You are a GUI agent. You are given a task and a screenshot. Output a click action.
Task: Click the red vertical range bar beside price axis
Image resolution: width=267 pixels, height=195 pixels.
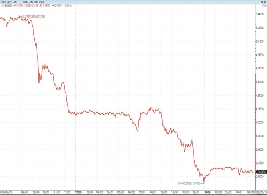pyautogui.click(x=255, y=123)
